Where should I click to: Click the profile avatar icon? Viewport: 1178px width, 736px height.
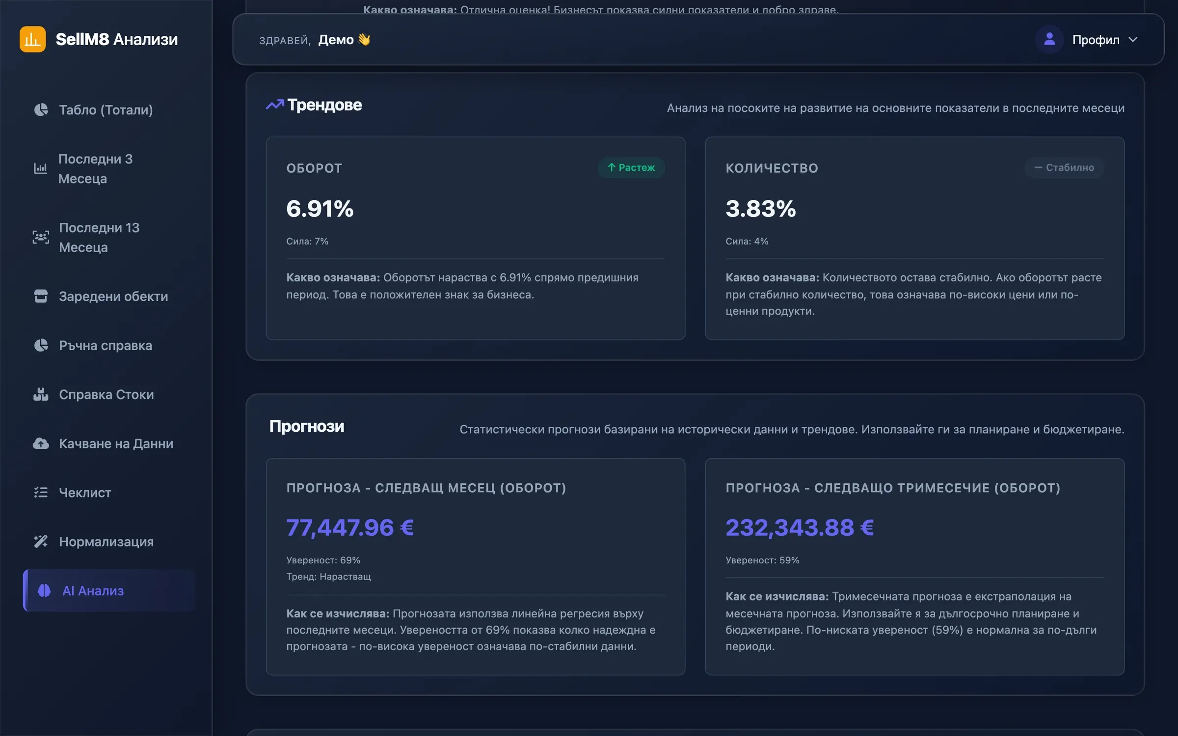point(1049,39)
